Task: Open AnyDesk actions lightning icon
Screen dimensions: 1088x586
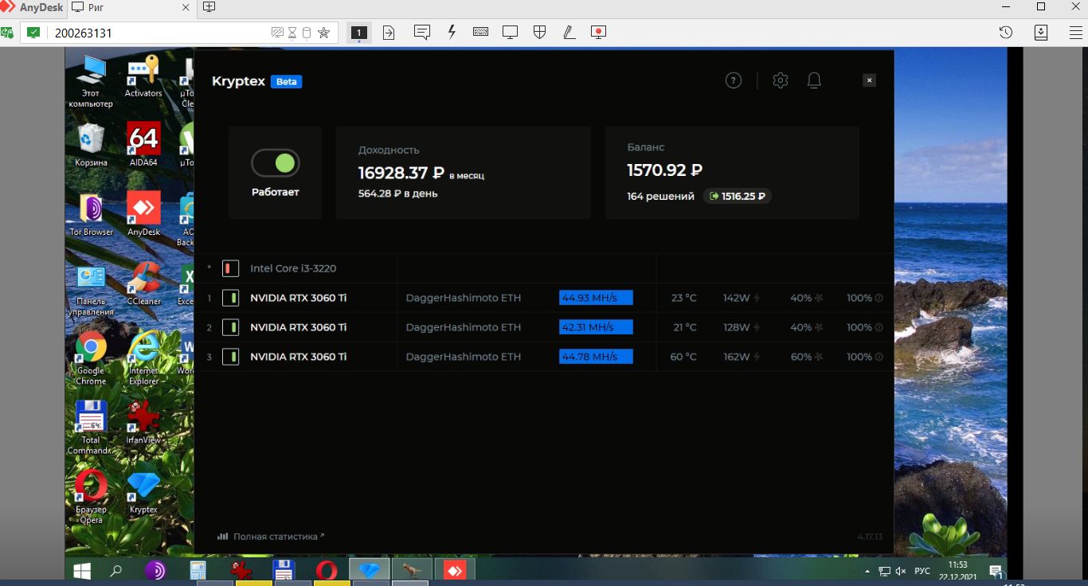Action: pos(452,33)
